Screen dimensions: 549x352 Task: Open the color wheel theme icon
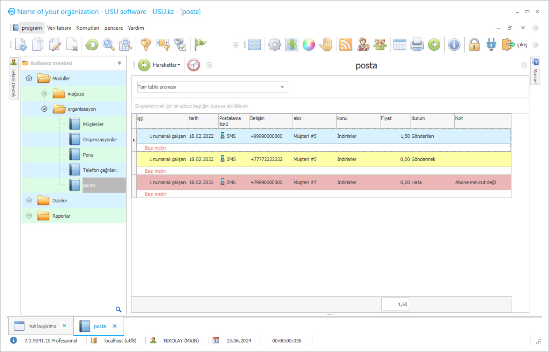pos(309,45)
